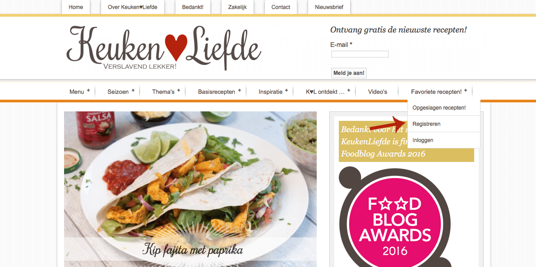Expand the Inspiratie plus icon
536x267 pixels.
coord(286,91)
